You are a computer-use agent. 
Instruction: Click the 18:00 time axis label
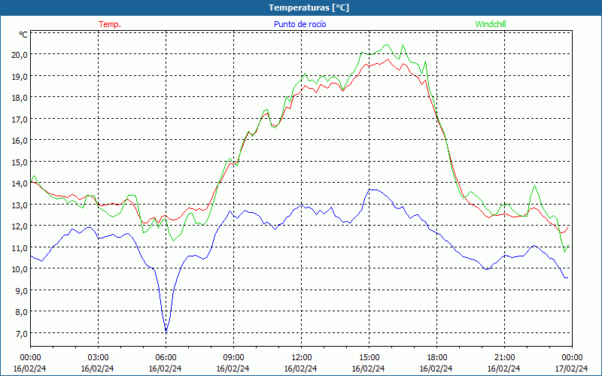436,358
